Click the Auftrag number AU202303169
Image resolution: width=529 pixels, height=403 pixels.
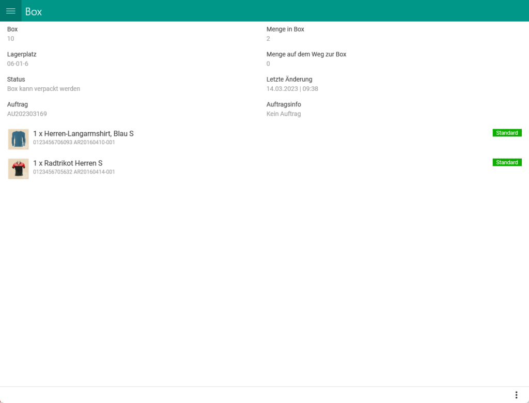coord(27,114)
